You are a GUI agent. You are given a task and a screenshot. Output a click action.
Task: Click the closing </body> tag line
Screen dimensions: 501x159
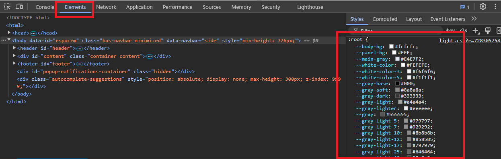22,94
